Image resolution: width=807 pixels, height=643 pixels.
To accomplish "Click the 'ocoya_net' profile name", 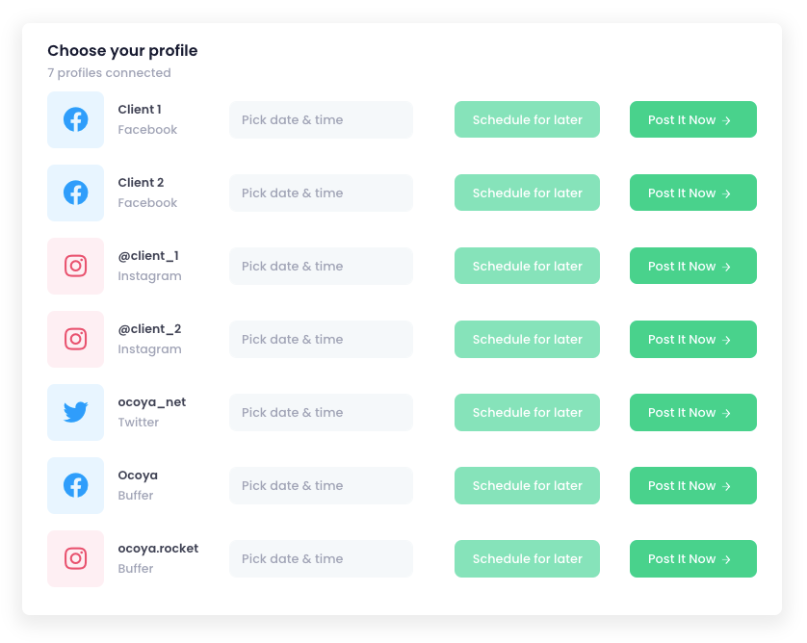I will [x=152, y=402].
